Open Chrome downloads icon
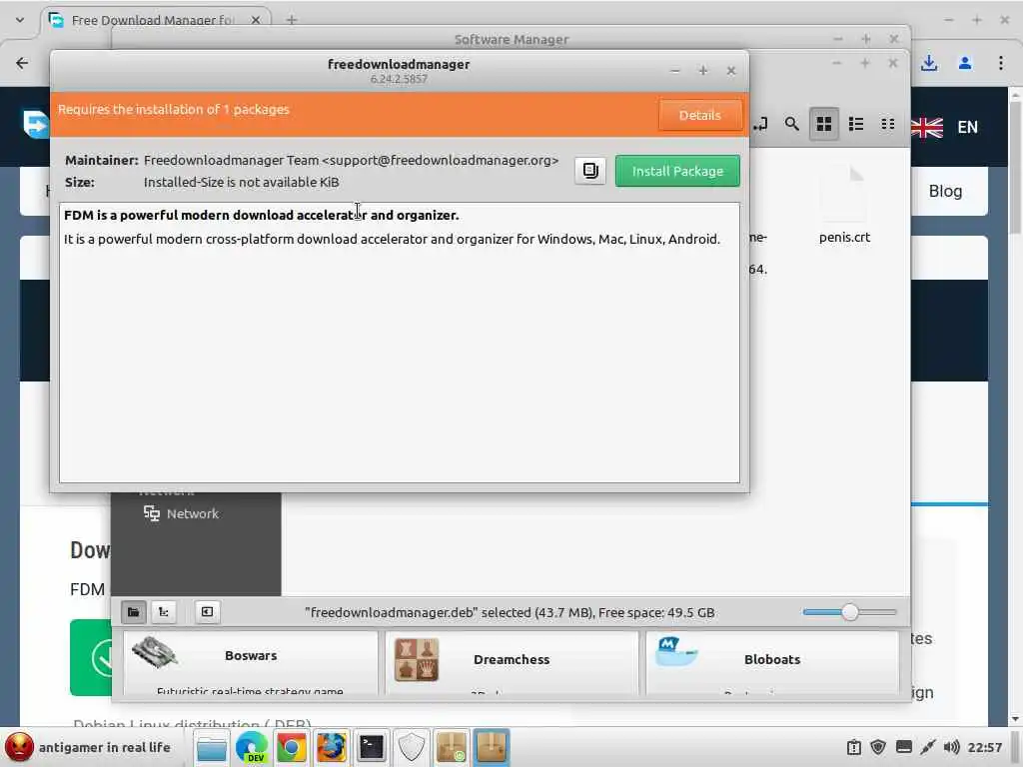The width and height of the screenshot is (1023, 767). click(929, 63)
